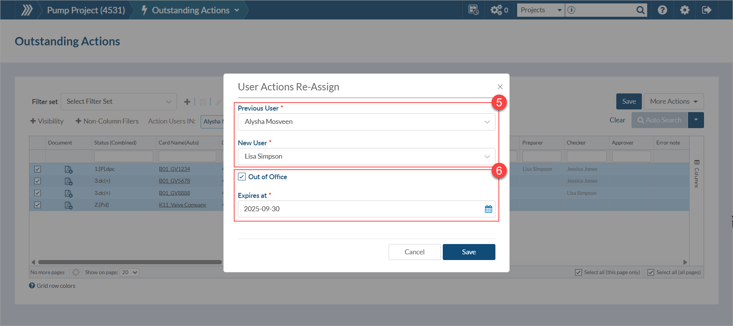Click the grid refresh spinner icon
This screenshot has width=733, height=326.
point(76,272)
